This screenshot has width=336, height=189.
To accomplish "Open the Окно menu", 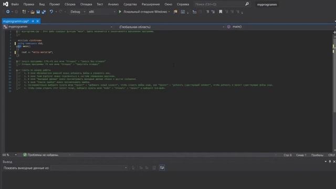I will coord(168,4).
